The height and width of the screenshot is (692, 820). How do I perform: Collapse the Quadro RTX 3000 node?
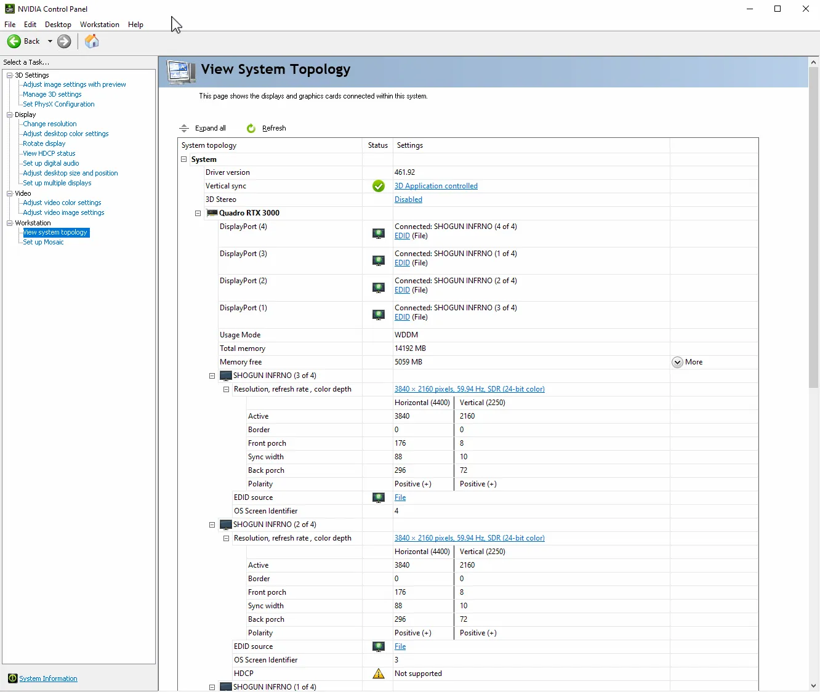(x=198, y=213)
